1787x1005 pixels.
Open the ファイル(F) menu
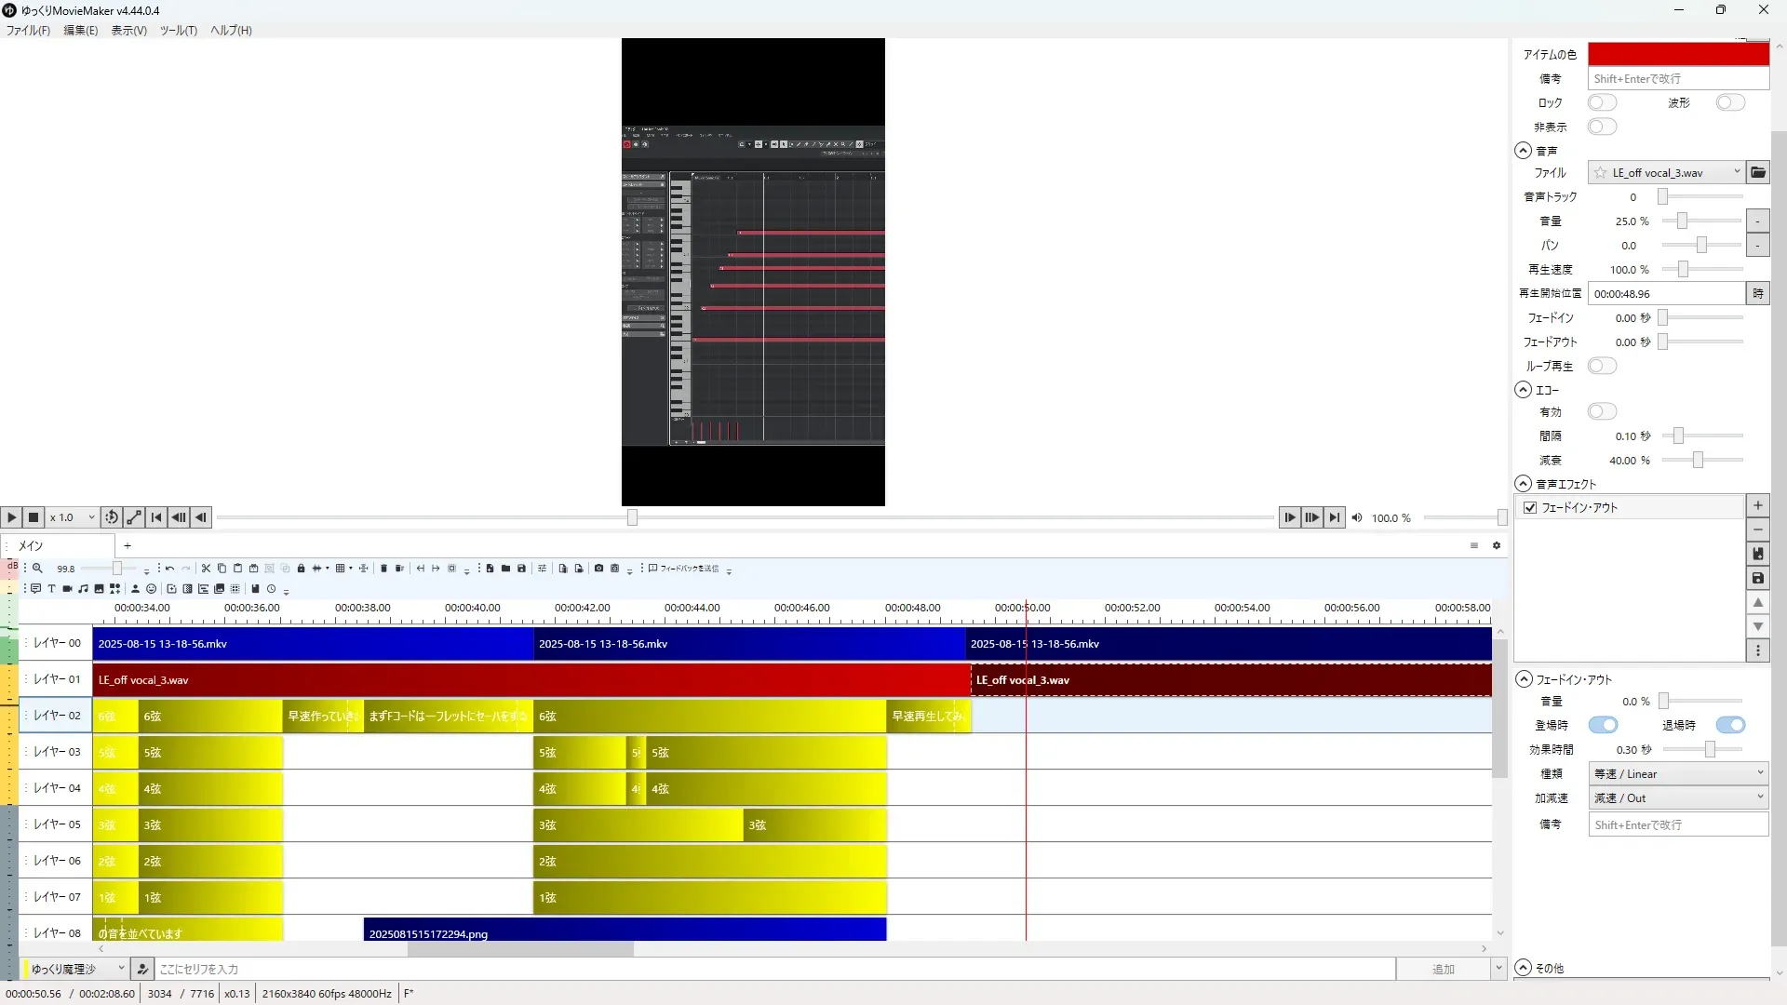pos(28,31)
